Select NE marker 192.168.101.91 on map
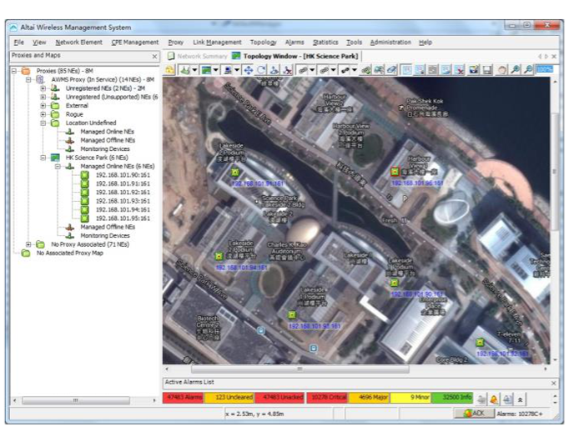 [234, 172]
